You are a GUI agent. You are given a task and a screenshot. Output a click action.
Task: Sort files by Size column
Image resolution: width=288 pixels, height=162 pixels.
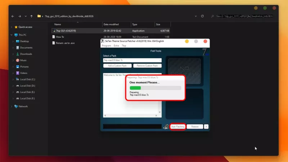click(158, 24)
